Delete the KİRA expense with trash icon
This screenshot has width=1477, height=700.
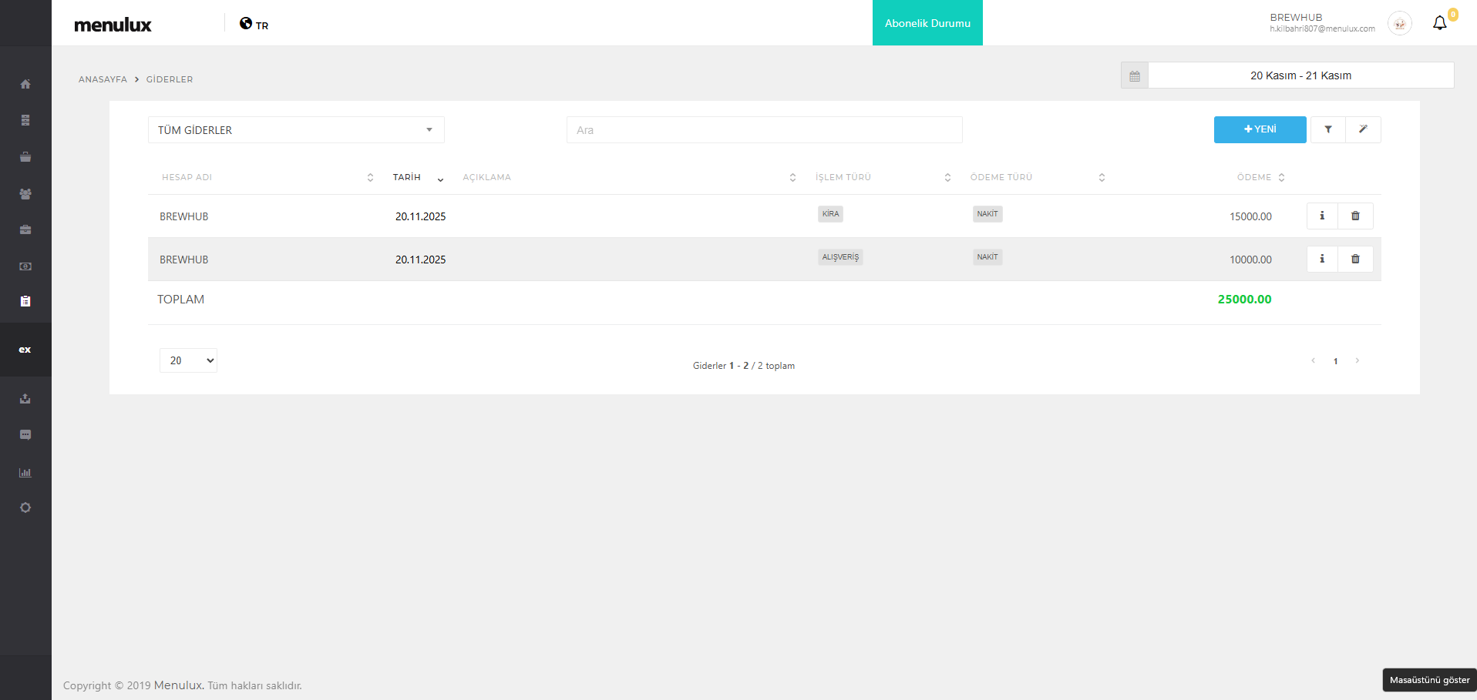point(1354,216)
